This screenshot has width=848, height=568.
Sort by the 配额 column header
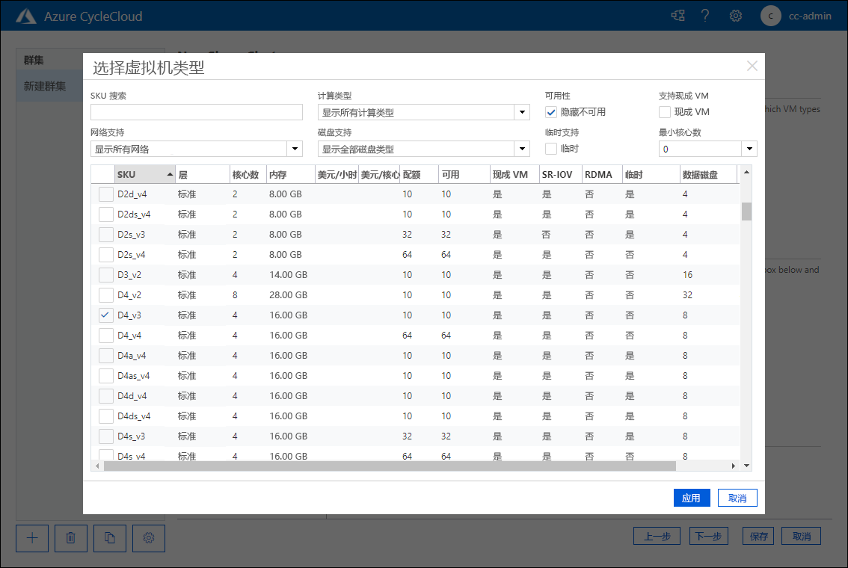pyautogui.click(x=419, y=175)
